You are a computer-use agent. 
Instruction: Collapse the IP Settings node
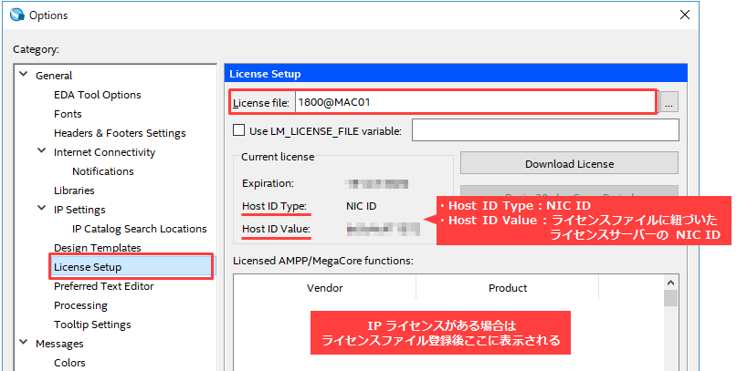point(42,208)
